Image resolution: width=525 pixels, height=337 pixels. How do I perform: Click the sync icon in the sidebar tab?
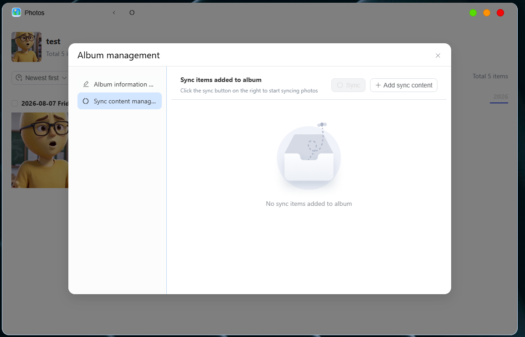pyautogui.click(x=86, y=101)
